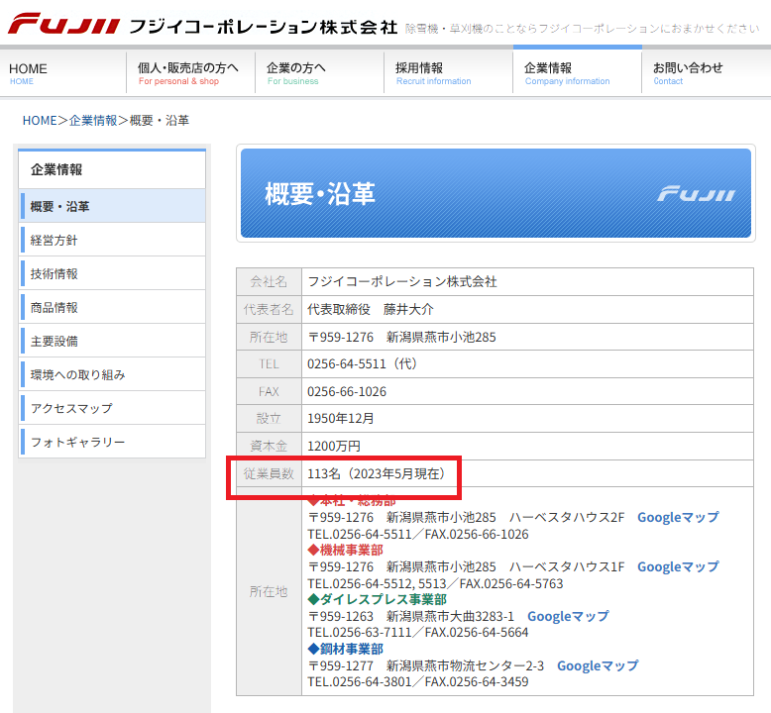Click FAX value 0256-66-1026

347,391
